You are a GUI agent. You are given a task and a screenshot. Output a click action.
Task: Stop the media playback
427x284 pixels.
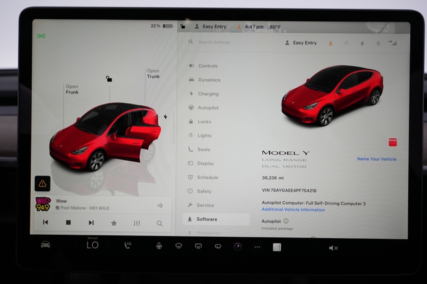pos(68,223)
